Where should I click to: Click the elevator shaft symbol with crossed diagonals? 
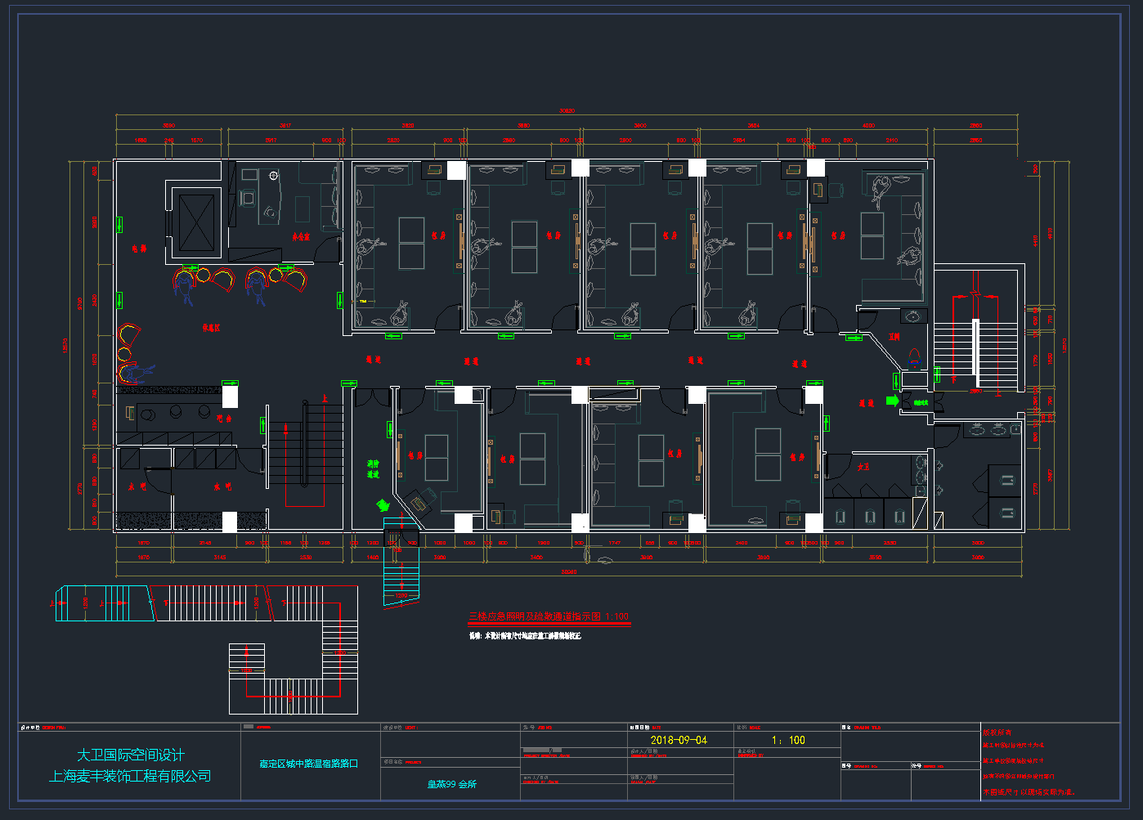point(196,222)
